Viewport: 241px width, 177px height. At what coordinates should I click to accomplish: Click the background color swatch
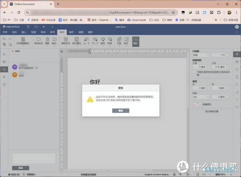pos(196,104)
